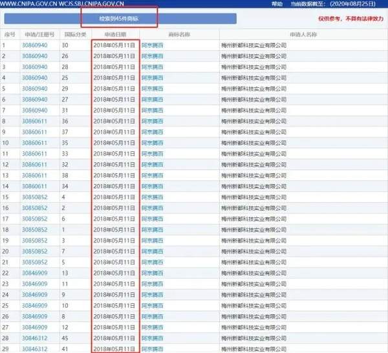Open application number 30860611 with class 38
The width and height of the screenshot is (388, 353).
click(x=35, y=175)
